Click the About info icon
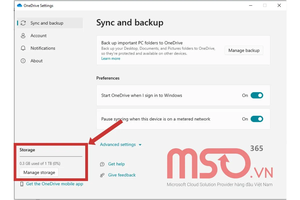The height and width of the screenshot is (200, 300). pyautogui.click(x=23, y=61)
